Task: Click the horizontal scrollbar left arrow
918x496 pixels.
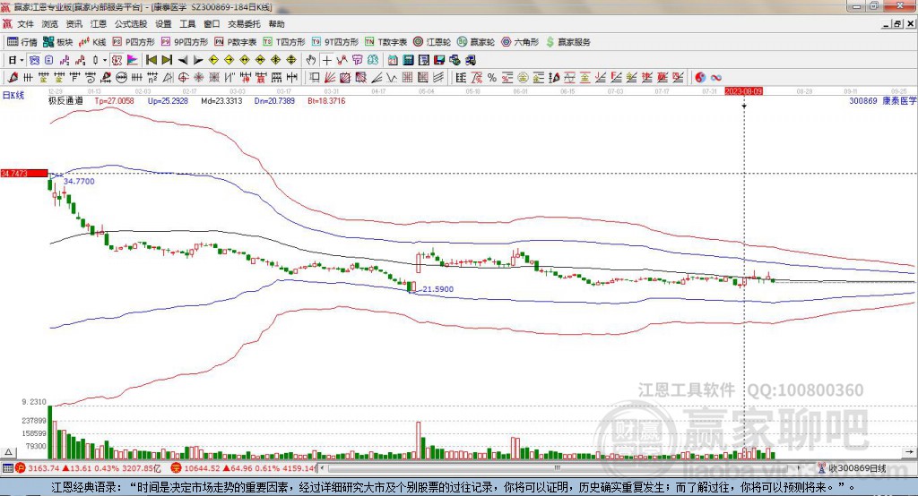Action: pyautogui.click(x=323, y=468)
